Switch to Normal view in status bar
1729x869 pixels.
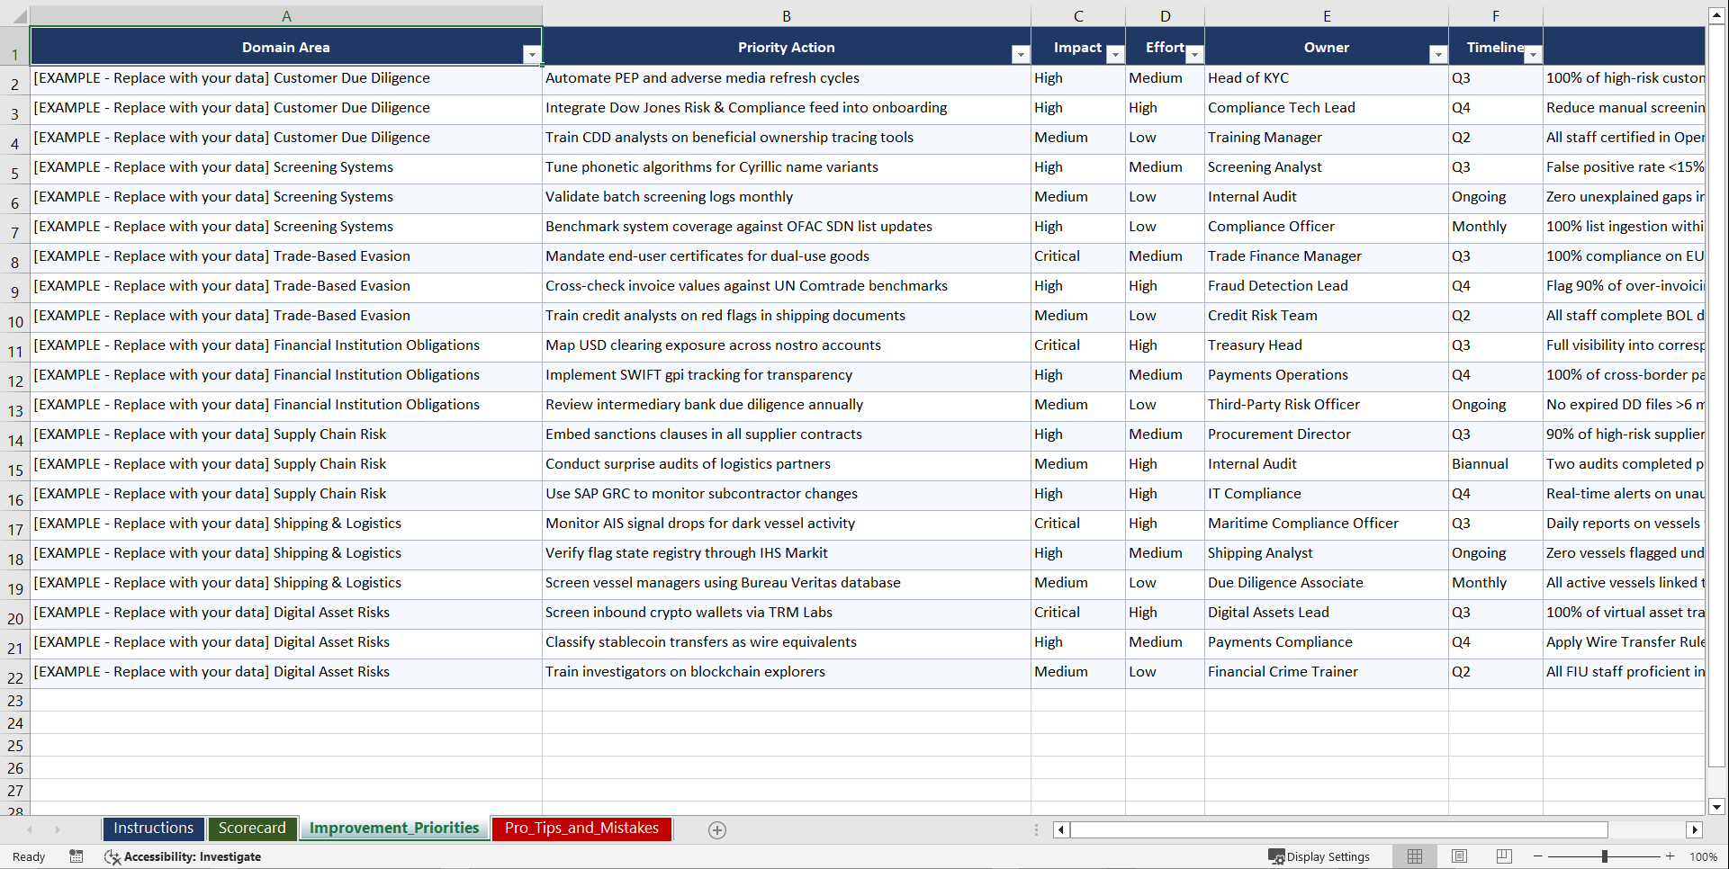pyautogui.click(x=1415, y=856)
